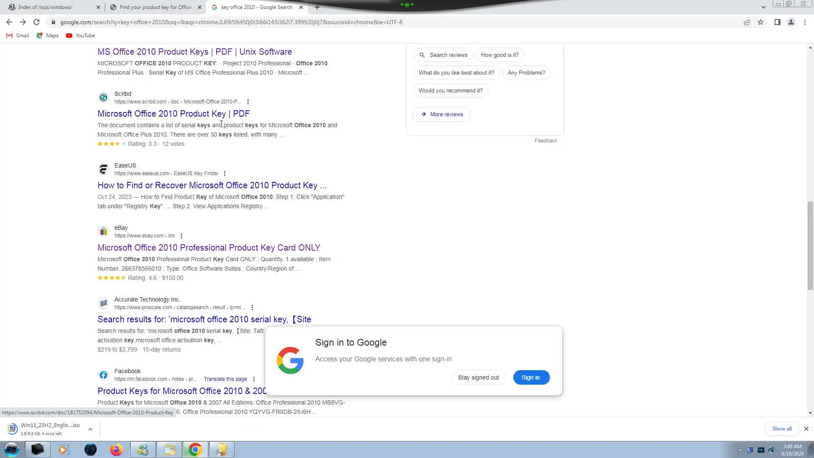Switch to Index of /isos/windows/ tab
This screenshot has width=814, height=458.
[x=45, y=7]
